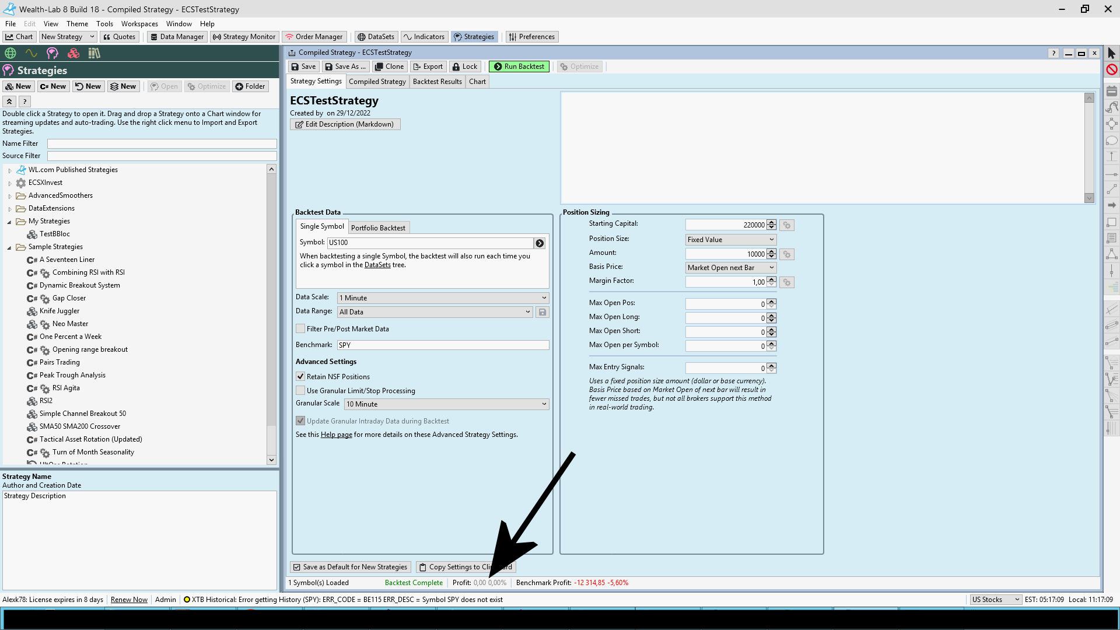Viewport: 1120px width, 630px height.
Task: Collapse the Sample Strategies folder
Action: [9, 247]
